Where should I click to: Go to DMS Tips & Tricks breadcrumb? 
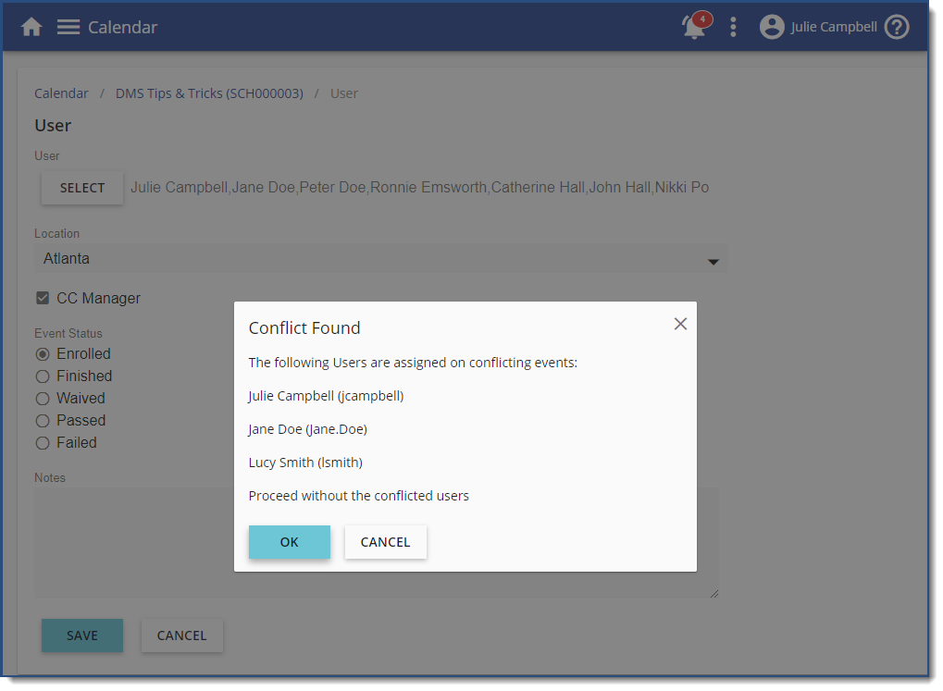(x=209, y=93)
